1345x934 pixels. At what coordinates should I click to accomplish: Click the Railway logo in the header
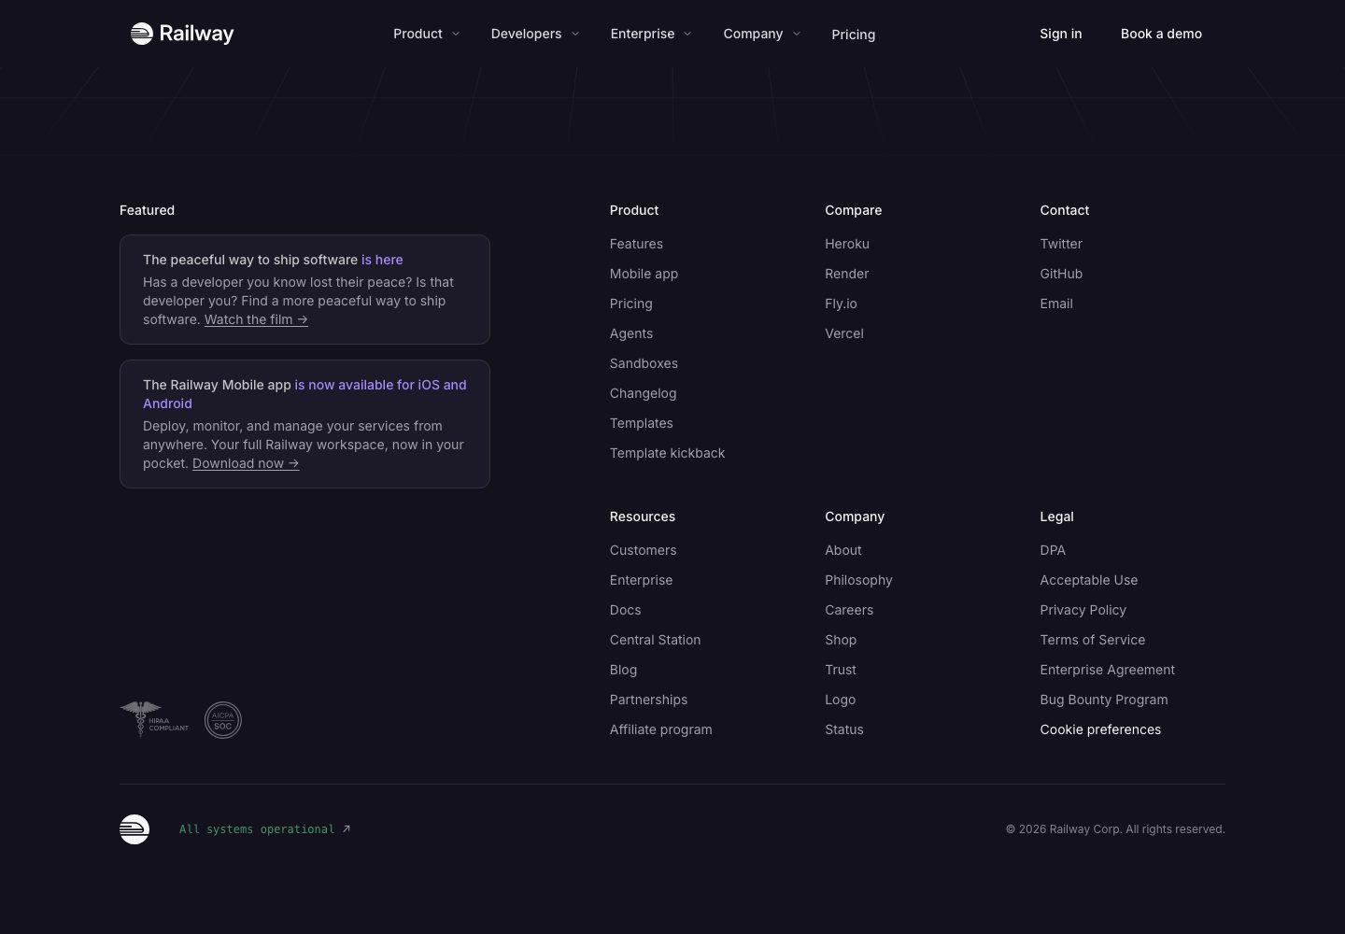pyautogui.click(x=182, y=34)
